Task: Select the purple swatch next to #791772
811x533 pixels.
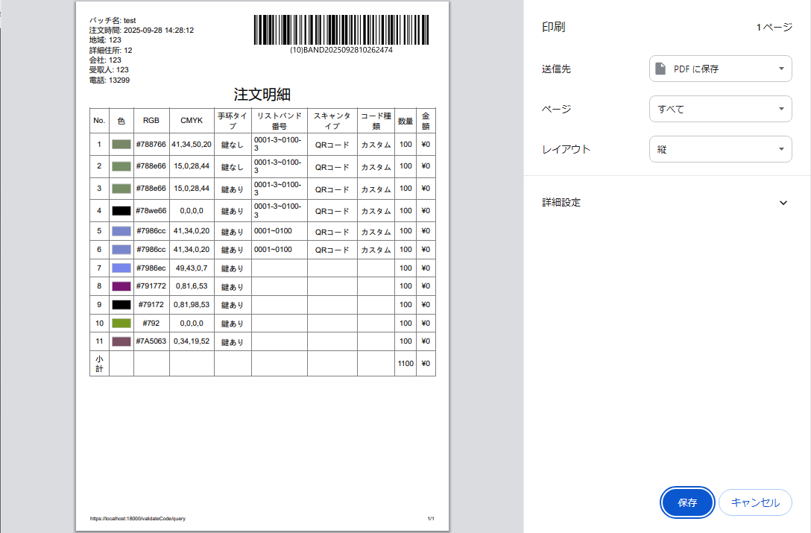Action: [122, 286]
